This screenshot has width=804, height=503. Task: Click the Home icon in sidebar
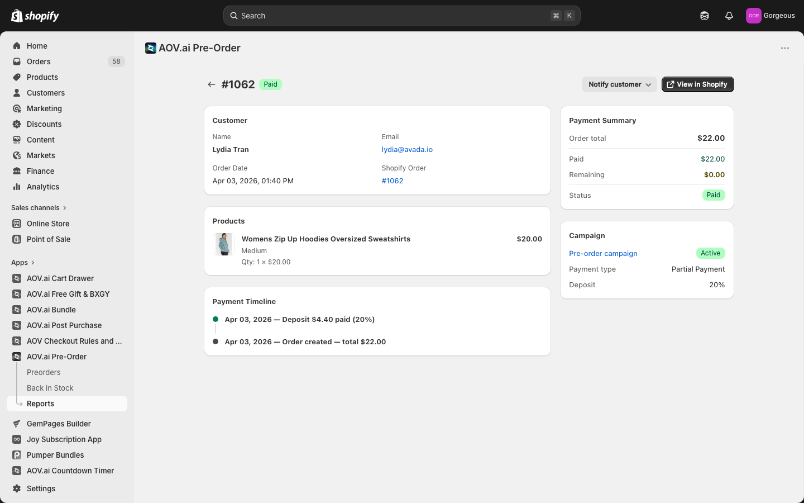pyautogui.click(x=17, y=46)
